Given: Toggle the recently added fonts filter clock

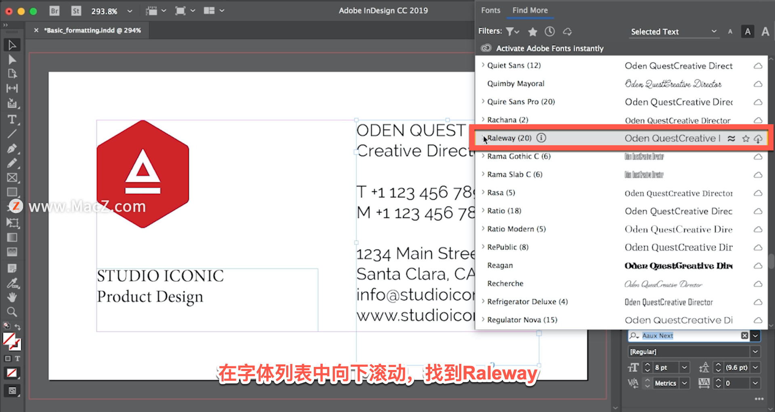Looking at the screenshot, I should (x=549, y=31).
